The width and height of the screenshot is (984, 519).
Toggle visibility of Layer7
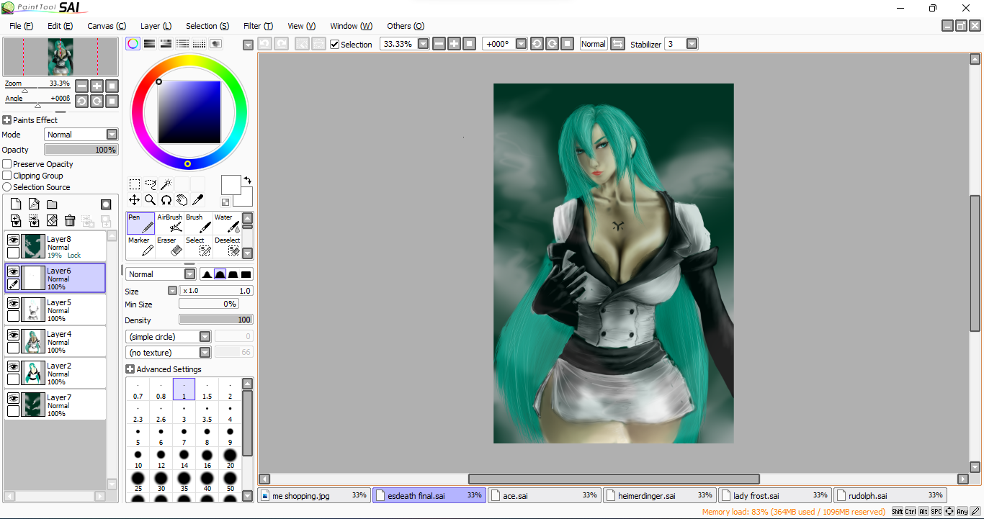(x=13, y=398)
